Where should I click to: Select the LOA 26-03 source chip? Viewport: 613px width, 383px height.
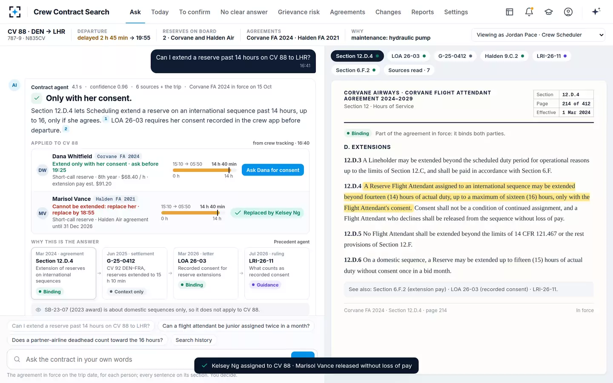pyautogui.click(x=409, y=56)
